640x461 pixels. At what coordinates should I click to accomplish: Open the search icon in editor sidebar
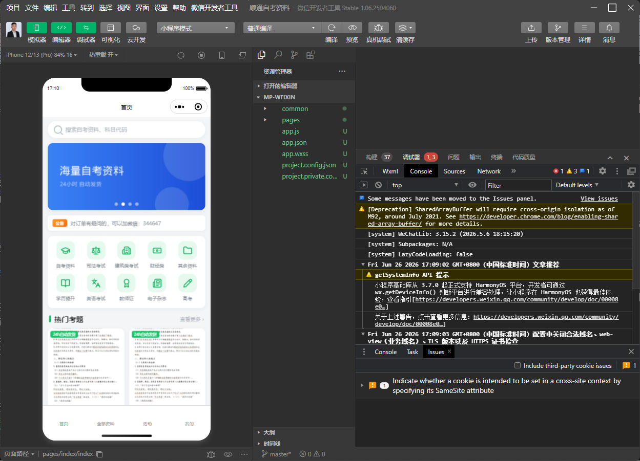click(x=278, y=55)
